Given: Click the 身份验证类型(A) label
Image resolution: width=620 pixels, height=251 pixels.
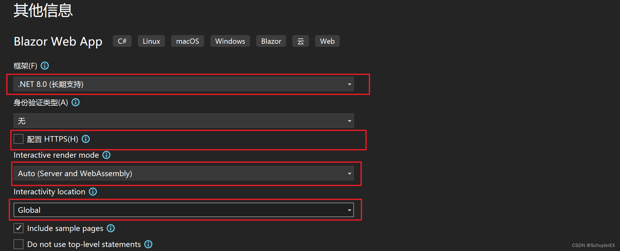Looking at the screenshot, I should coord(41,102).
